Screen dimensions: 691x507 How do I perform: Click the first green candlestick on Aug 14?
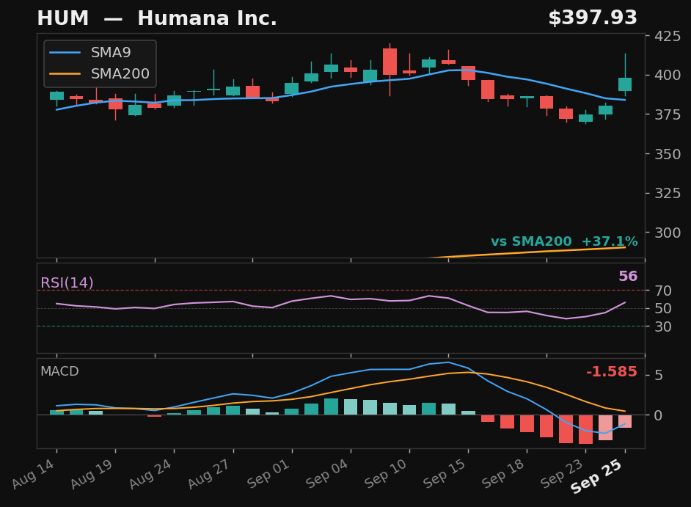(x=56, y=95)
